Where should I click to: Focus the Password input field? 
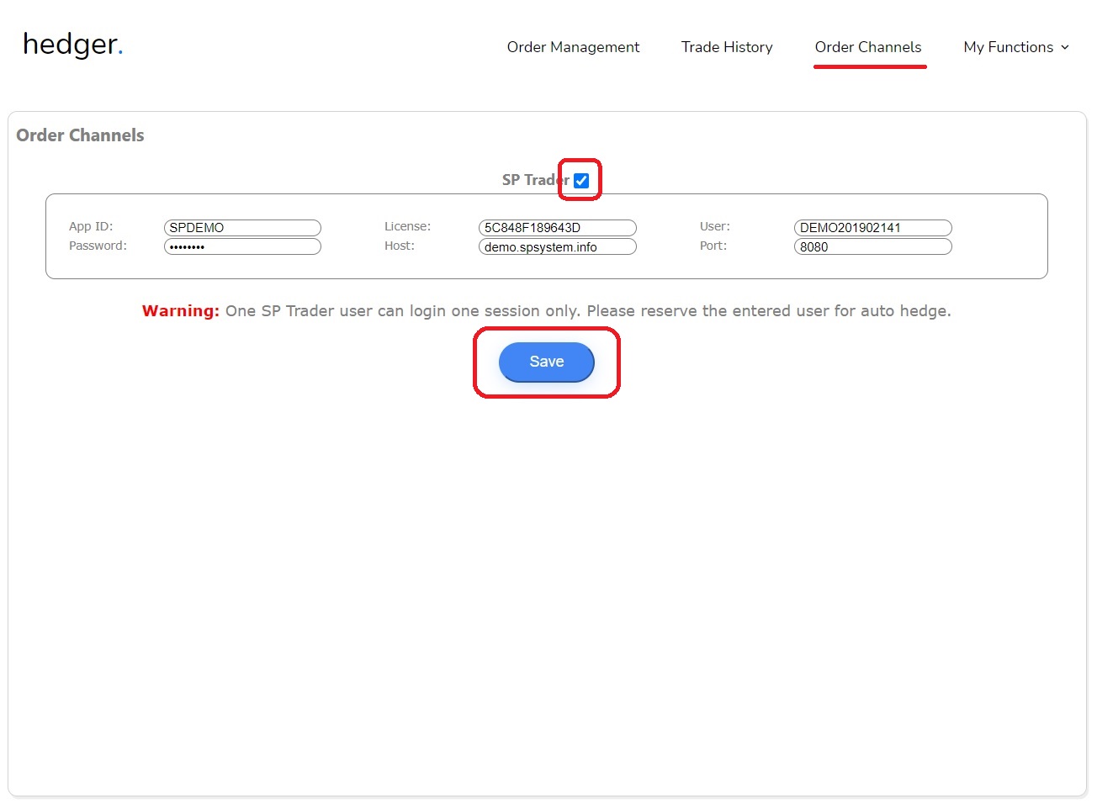coord(242,246)
